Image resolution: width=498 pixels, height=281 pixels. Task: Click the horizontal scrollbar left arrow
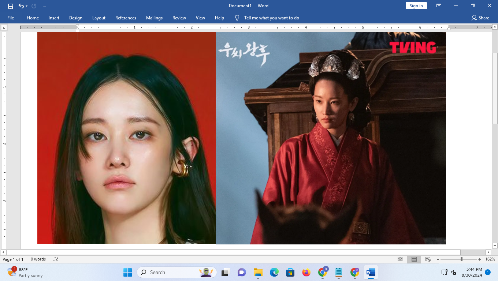click(x=4, y=252)
